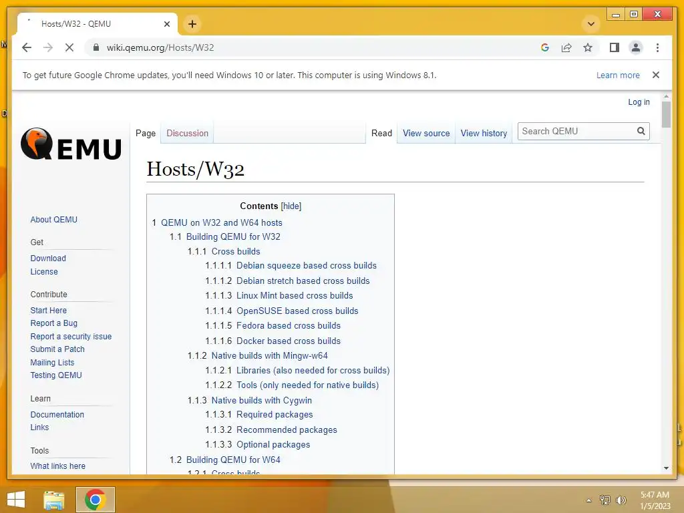The image size is (684, 513).
Task: Open Tools (only needed for native builds)
Action: coord(307,385)
